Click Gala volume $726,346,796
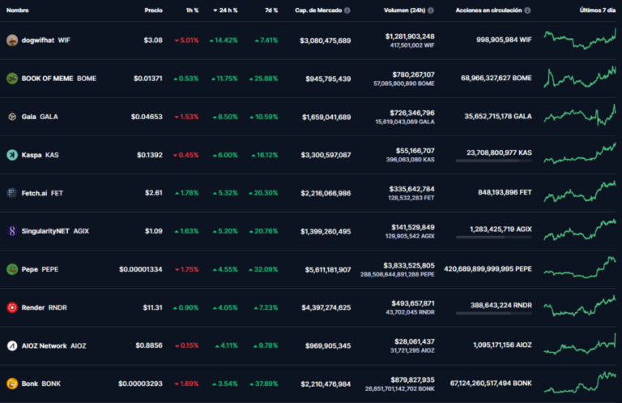 (412, 114)
